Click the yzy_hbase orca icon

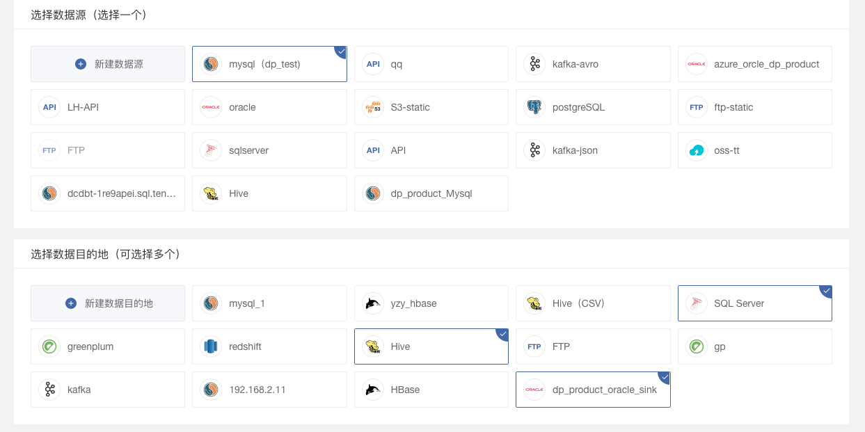click(373, 303)
